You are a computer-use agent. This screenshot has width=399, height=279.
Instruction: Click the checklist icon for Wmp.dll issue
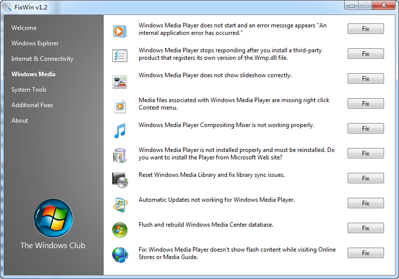tap(120, 55)
